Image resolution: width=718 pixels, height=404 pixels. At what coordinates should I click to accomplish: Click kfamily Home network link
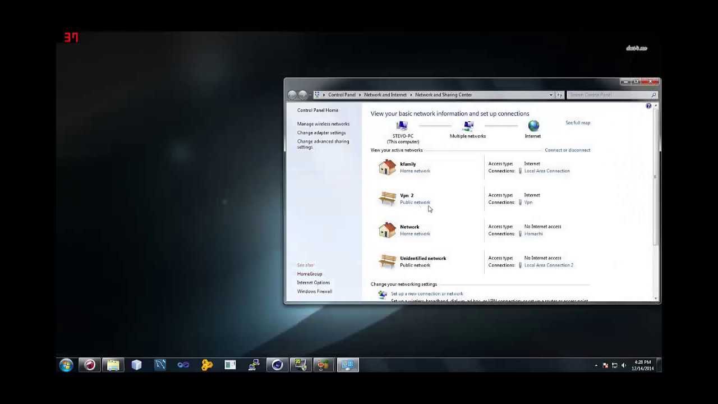[x=415, y=171]
